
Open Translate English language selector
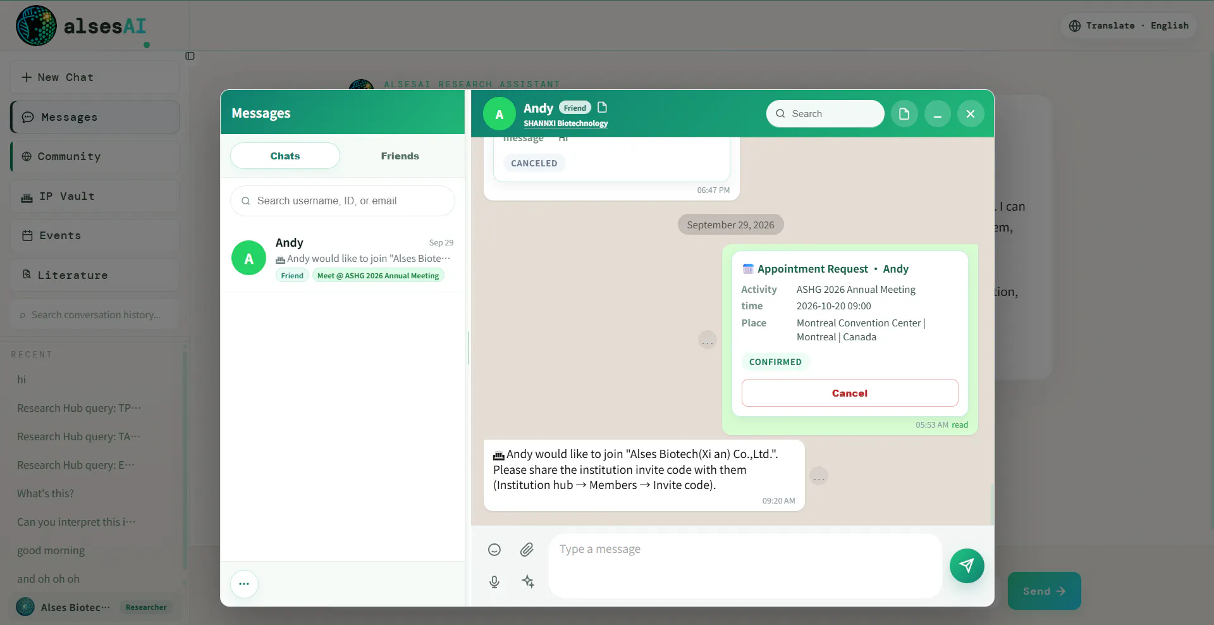(x=1129, y=26)
